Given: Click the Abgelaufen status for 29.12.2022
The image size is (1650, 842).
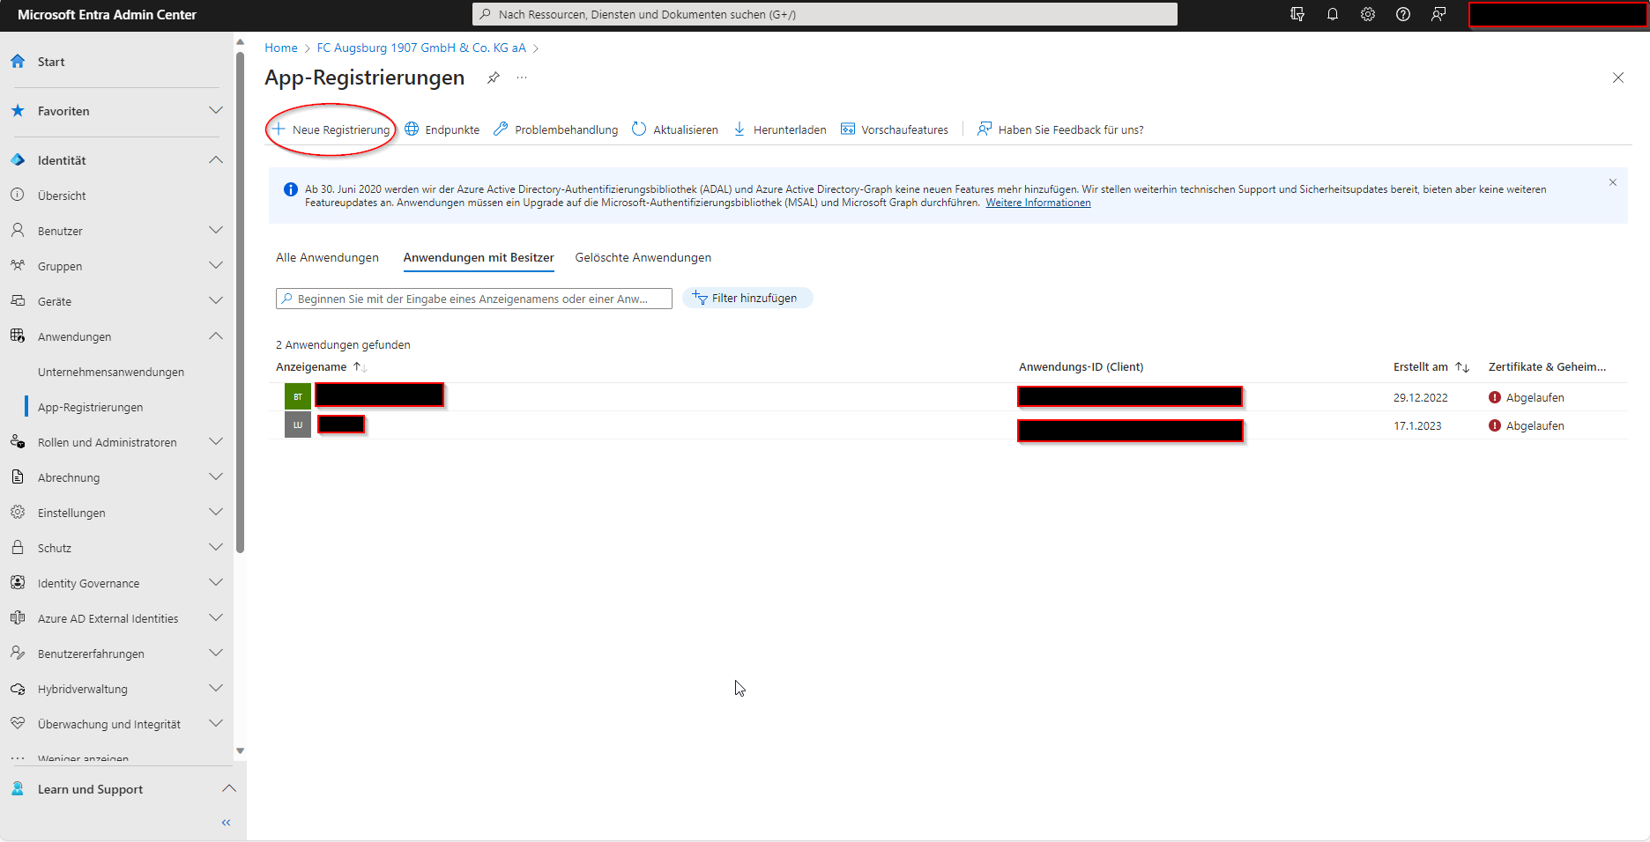Looking at the screenshot, I should point(1527,397).
